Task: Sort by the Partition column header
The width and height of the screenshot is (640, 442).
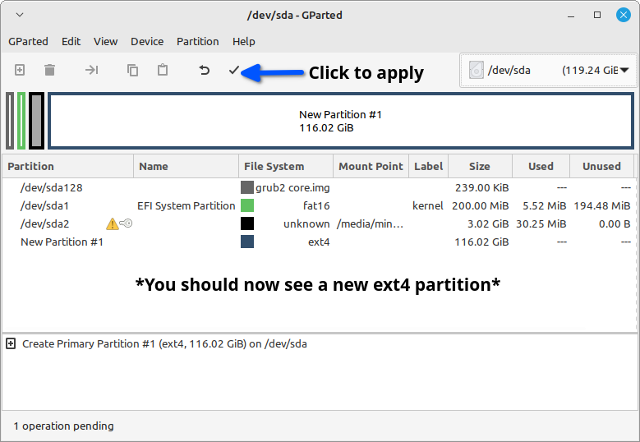Action: tap(67, 167)
